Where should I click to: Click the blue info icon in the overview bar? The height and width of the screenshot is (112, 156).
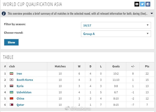pyautogui.click(x=4, y=13)
